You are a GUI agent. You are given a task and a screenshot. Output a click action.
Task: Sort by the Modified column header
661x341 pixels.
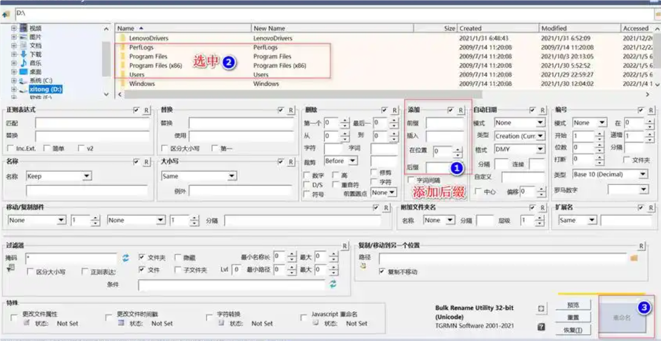[x=581, y=28]
